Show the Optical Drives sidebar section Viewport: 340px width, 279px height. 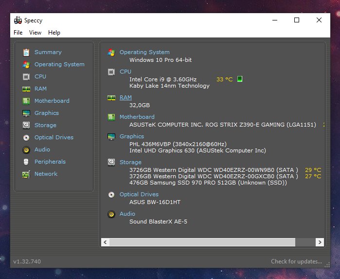click(x=54, y=137)
